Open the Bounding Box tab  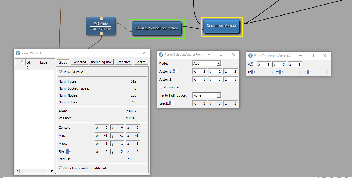tap(101, 62)
